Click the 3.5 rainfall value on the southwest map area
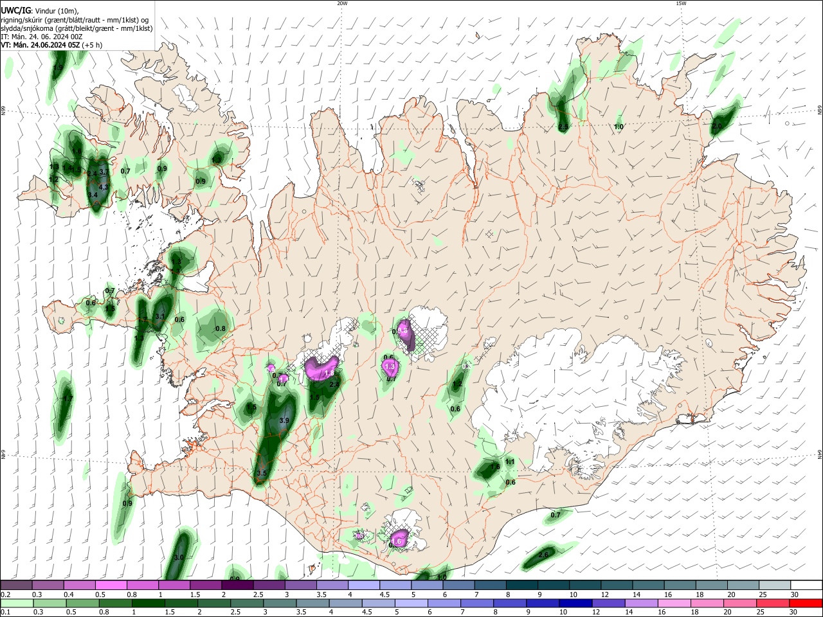Viewport: 823px width, 617px height. point(261,473)
